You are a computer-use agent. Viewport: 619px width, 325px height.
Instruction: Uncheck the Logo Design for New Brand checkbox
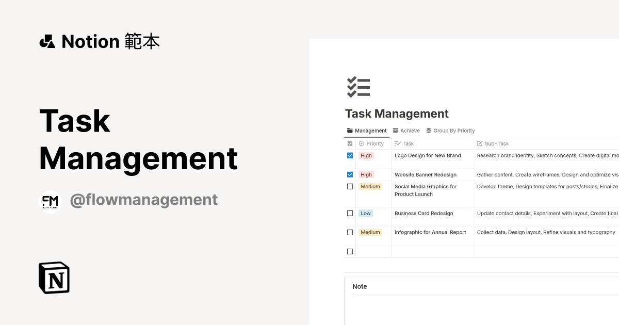(x=350, y=155)
